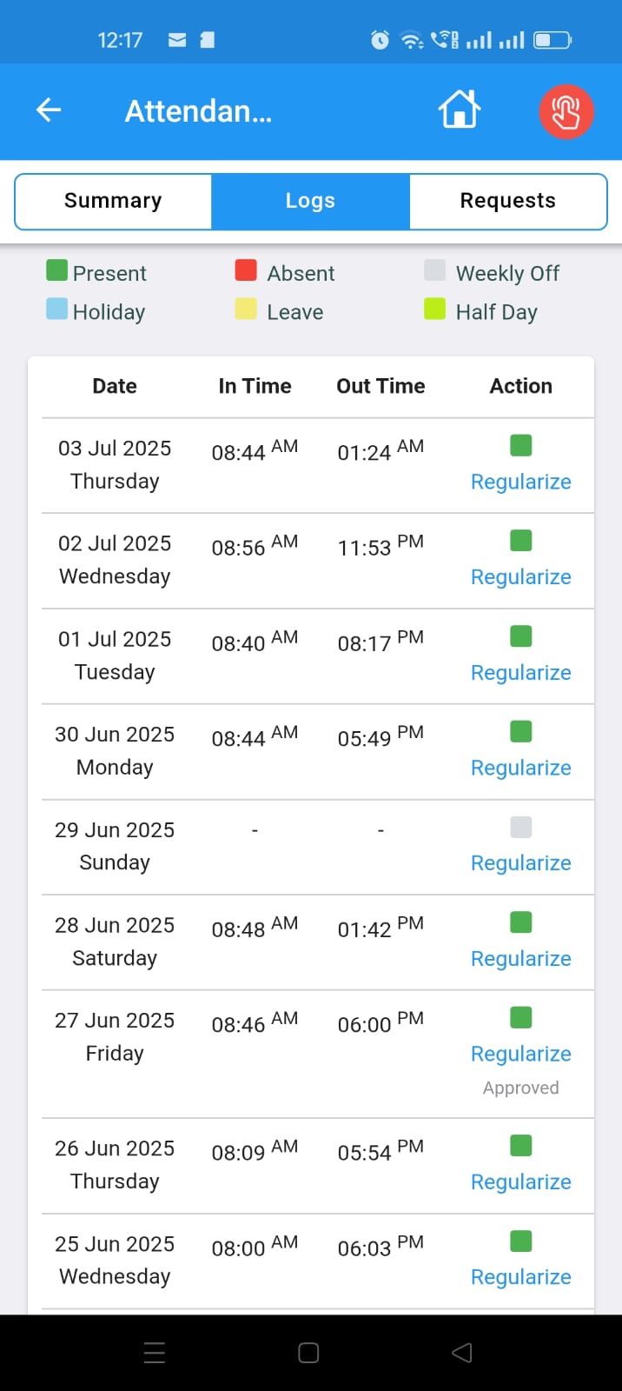Tap the grey status square for 29 Jun
The width and height of the screenshot is (622, 1391).
point(521,827)
